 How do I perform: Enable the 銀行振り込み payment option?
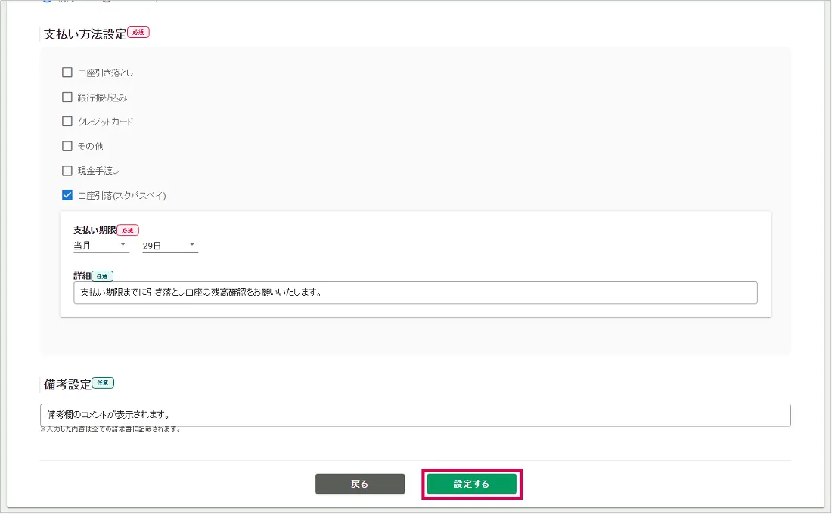pos(67,98)
